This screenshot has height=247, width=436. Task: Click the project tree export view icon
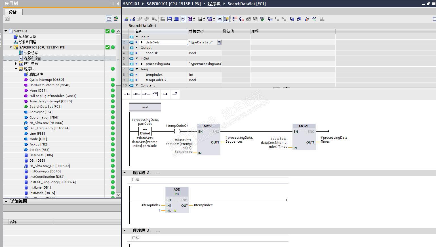coord(116,19)
